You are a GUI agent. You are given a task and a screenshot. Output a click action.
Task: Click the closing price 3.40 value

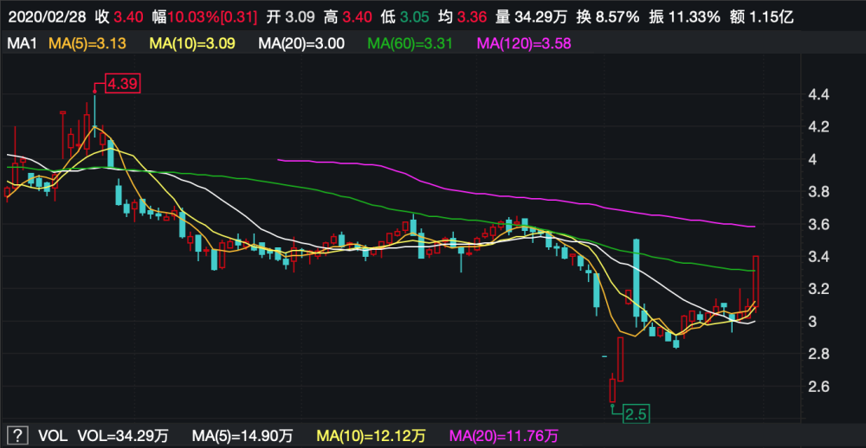coord(127,17)
